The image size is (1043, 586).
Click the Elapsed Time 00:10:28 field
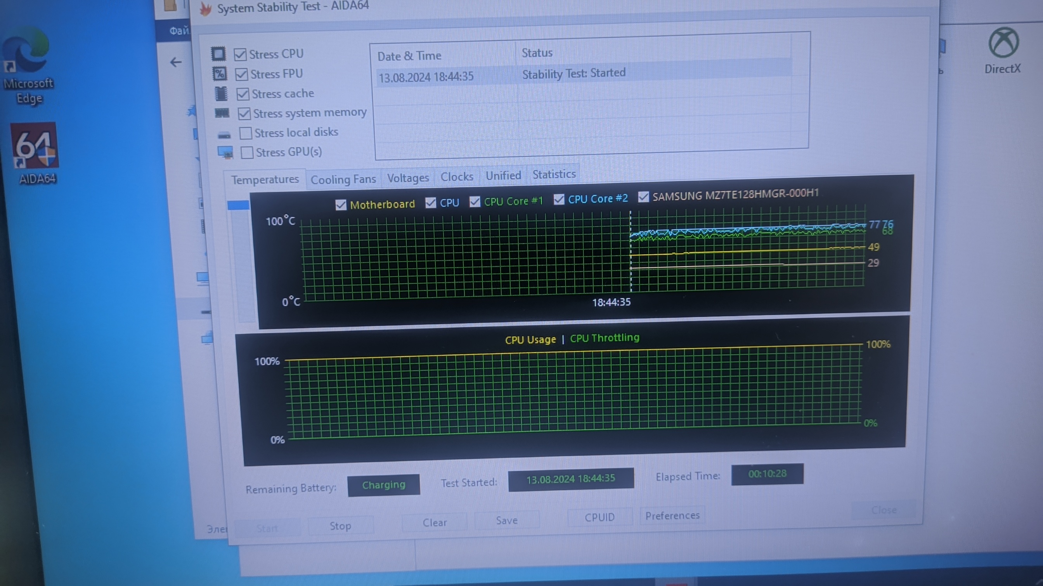point(767,474)
